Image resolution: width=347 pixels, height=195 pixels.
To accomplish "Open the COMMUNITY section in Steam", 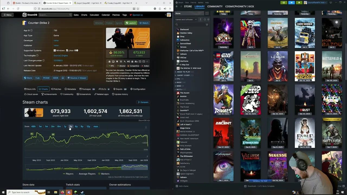I will pos(215,6).
